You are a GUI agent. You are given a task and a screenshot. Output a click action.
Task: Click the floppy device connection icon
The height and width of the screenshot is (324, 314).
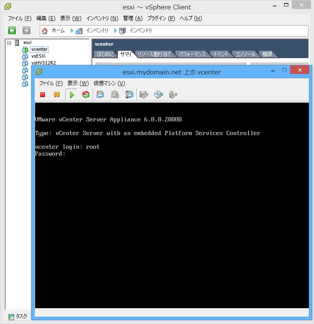pyautogui.click(x=144, y=94)
